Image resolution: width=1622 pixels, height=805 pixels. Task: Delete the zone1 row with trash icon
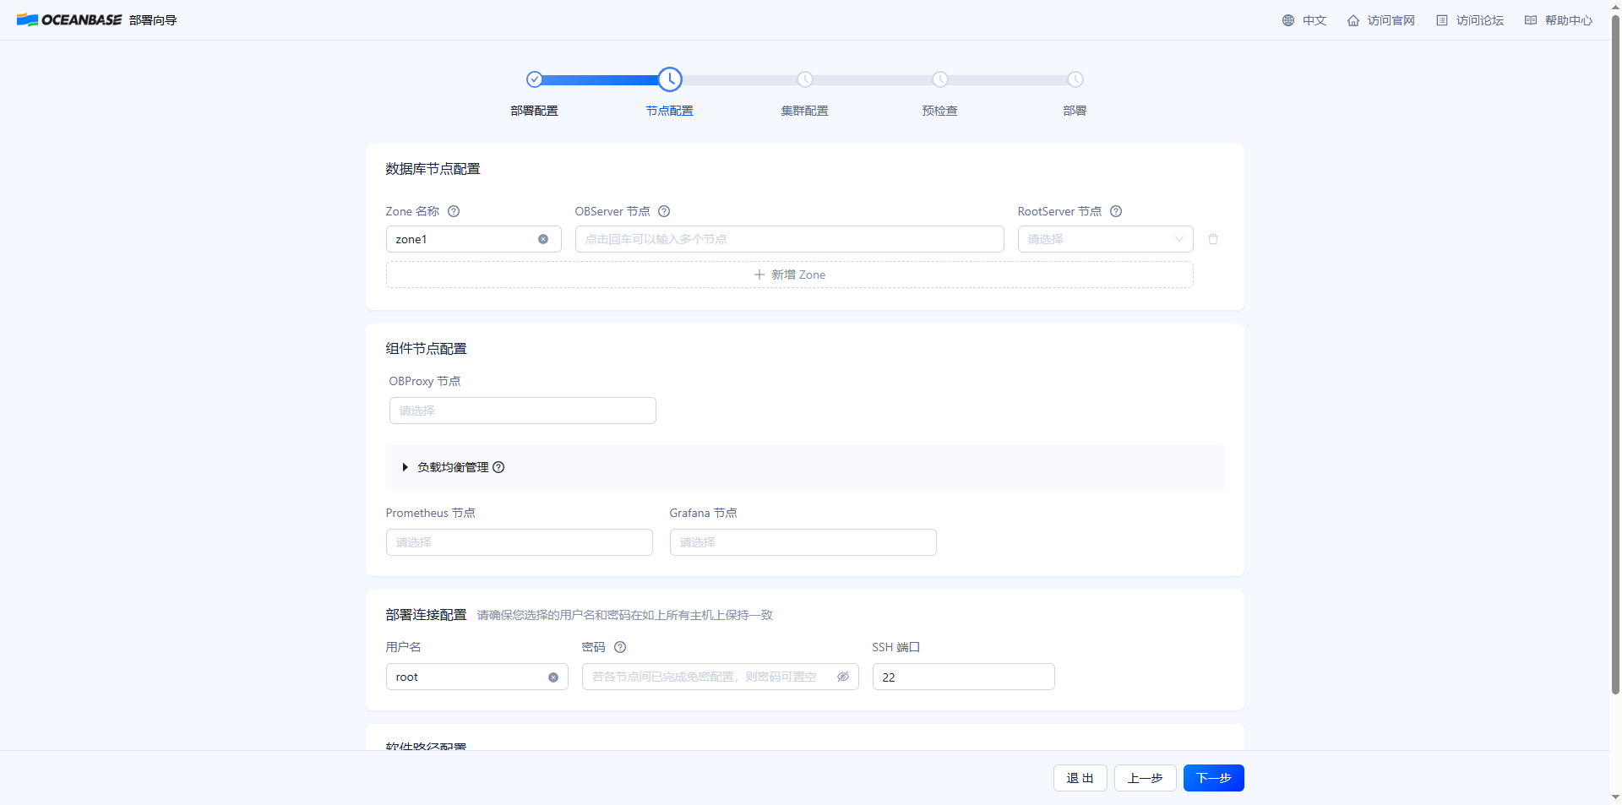point(1213,239)
